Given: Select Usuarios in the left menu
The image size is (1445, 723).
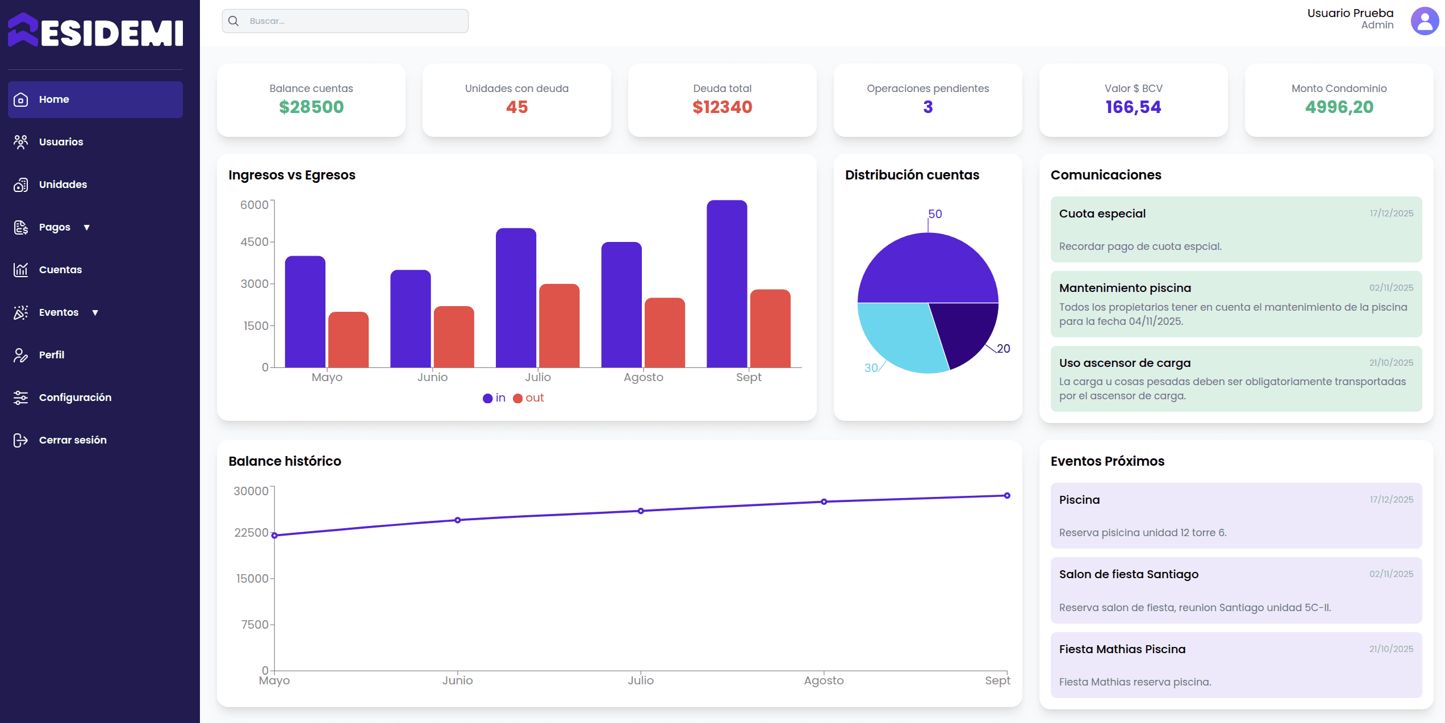Looking at the screenshot, I should (x=61, y=142).
